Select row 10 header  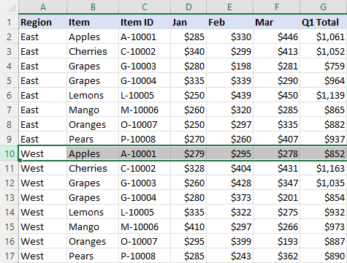(x=9, y=153)
